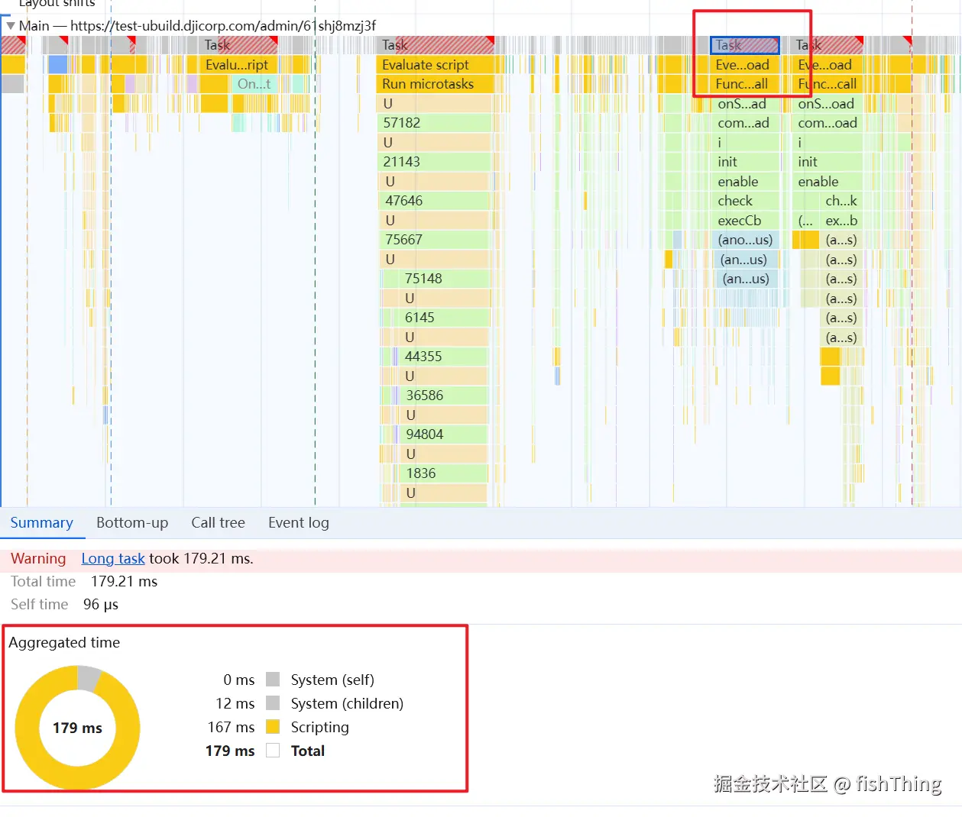The image size is (962, 817).
Task: Open the Bottom-up tab
Action: tap(132, 523)
